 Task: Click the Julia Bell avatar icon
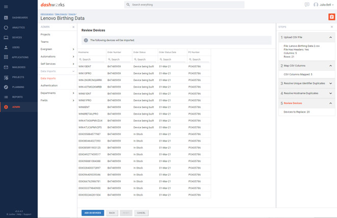point(316,5)
